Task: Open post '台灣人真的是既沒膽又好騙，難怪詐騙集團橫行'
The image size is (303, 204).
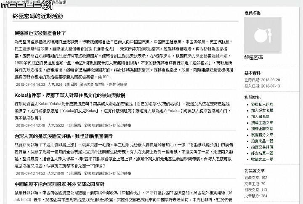Action: coord(64,136)
